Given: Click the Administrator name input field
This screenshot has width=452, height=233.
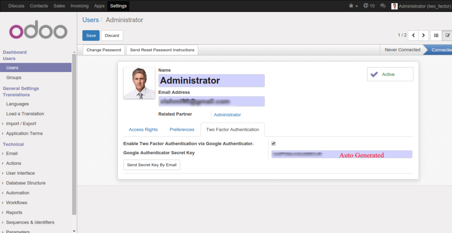Looking at the screenshot, I should point(211,80).
